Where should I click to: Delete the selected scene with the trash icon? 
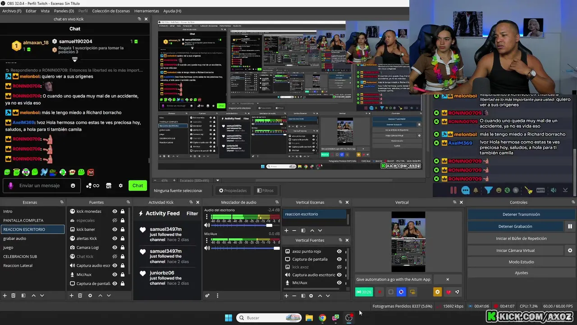point(14,296)
